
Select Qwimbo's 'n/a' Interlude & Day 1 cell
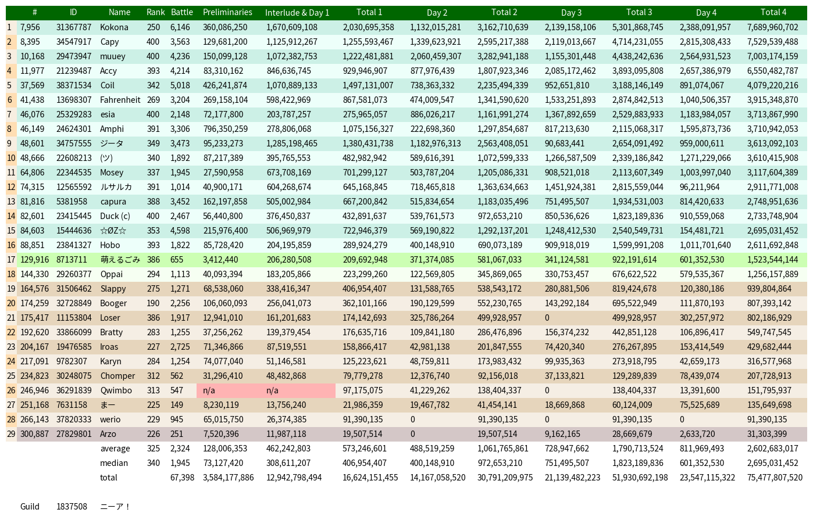click(x=298, y=390)
